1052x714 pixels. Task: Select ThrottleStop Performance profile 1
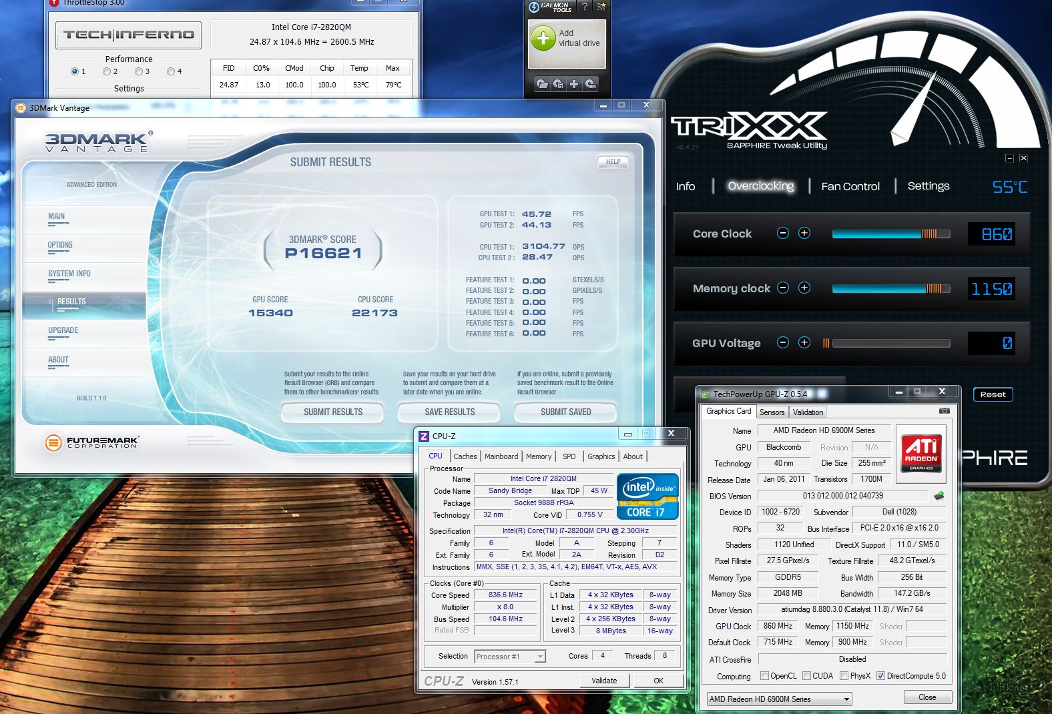coord(74,71)
